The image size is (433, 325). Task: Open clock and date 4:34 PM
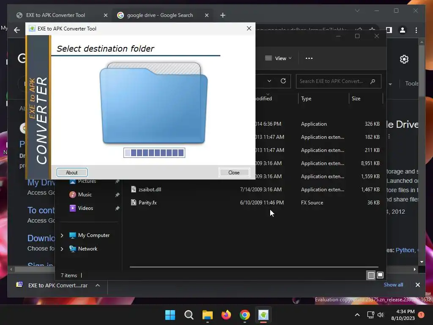pos(403,315)
